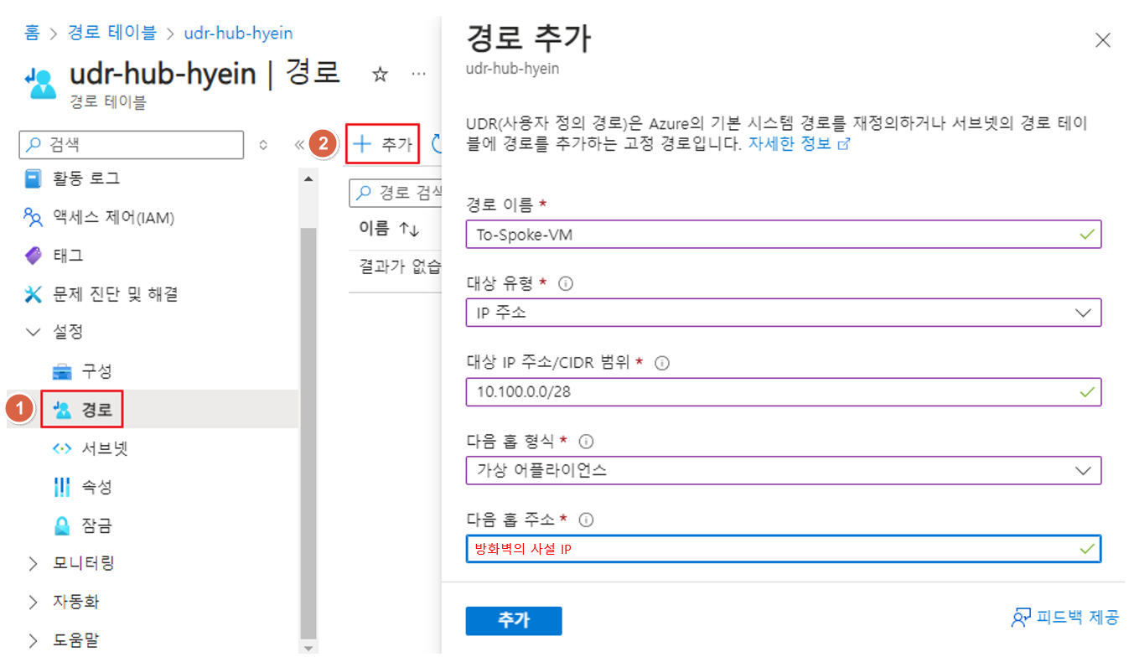Viewport: 1134px width, 657px height.
Task: Open the 구성 settings page
Action: coord(97,371)
